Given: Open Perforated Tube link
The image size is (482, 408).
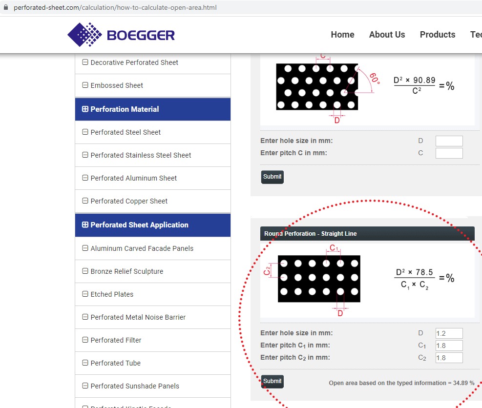Looking at the screenshot, I should coord(116,363).
